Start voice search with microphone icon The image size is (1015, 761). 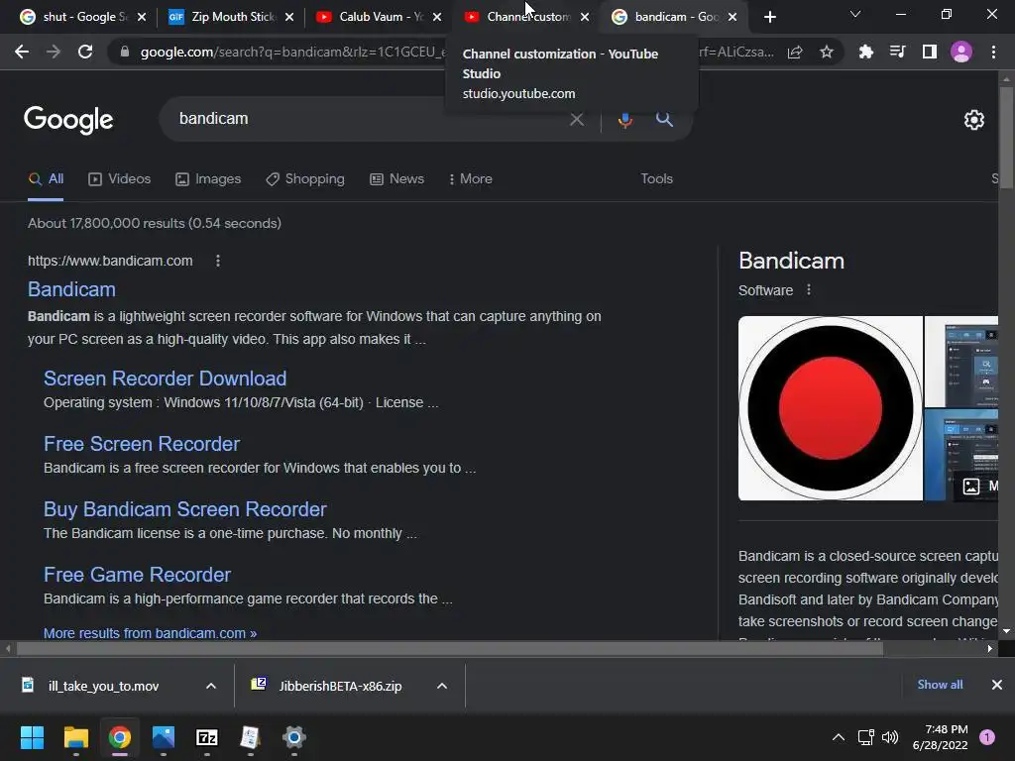624,119
